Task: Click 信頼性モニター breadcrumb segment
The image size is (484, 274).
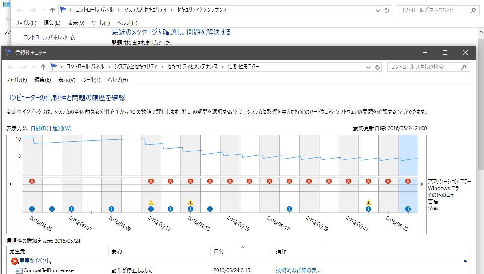Action: click(243, 66)
